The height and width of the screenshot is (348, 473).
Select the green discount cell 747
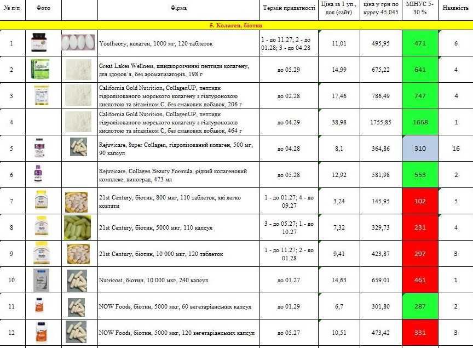pyautogui.click(x=420, y=96)
